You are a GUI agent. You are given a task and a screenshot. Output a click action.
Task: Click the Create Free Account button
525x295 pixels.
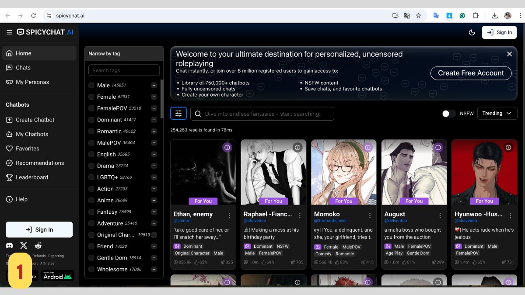(471, 73)
